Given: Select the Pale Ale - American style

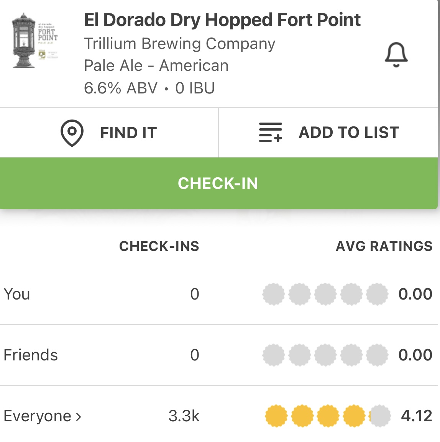Looking at the screenshot, I should tap(156, 65).
